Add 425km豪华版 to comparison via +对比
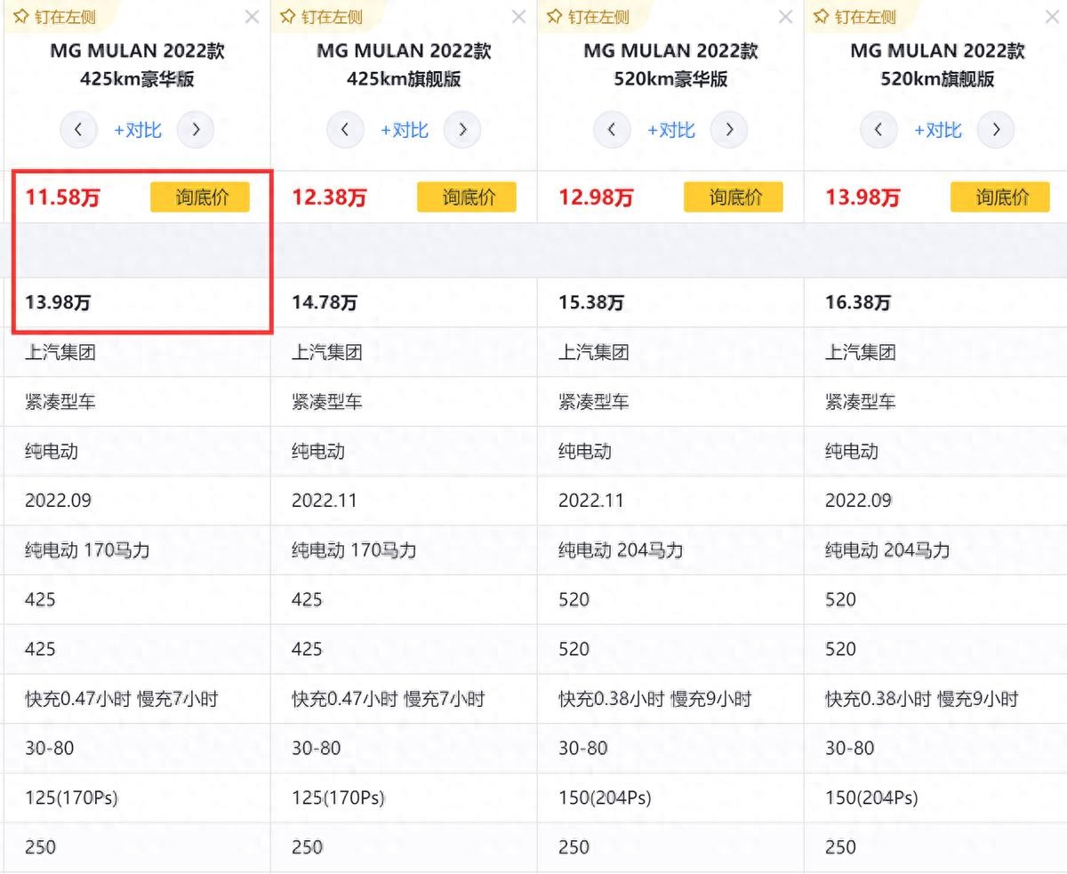This screenshot has width=1067, height=874. pyautogui.click(x=138, y=130)
